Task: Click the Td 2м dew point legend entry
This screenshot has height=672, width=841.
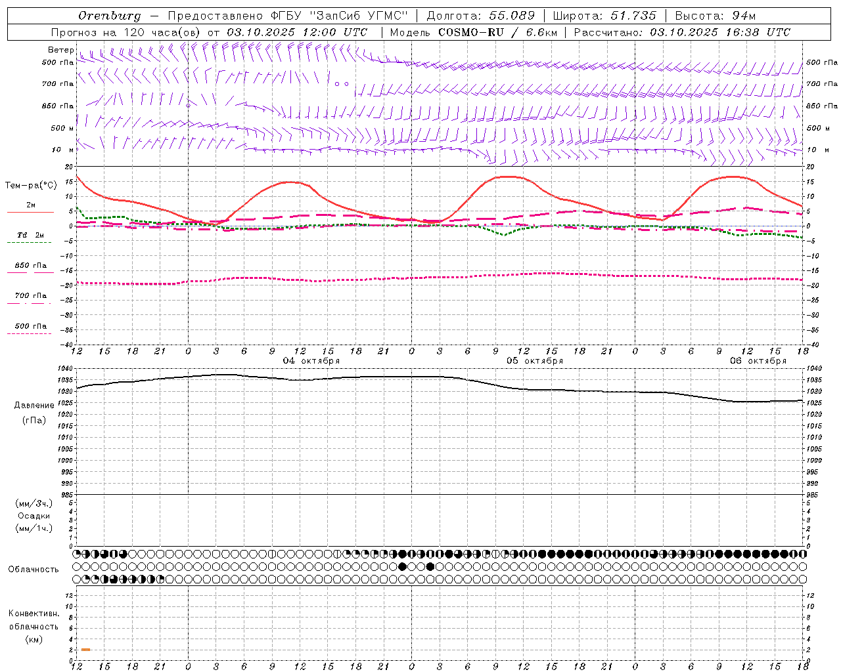Action: pos(30,238)
